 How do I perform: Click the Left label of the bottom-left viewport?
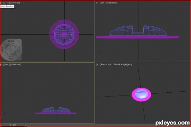click(x=7, y=65)
